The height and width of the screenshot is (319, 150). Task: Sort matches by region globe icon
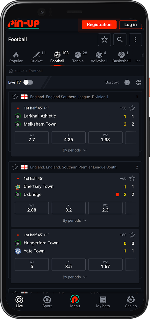[139, 82]
